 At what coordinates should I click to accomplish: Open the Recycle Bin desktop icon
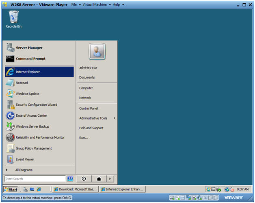(13, 19)
